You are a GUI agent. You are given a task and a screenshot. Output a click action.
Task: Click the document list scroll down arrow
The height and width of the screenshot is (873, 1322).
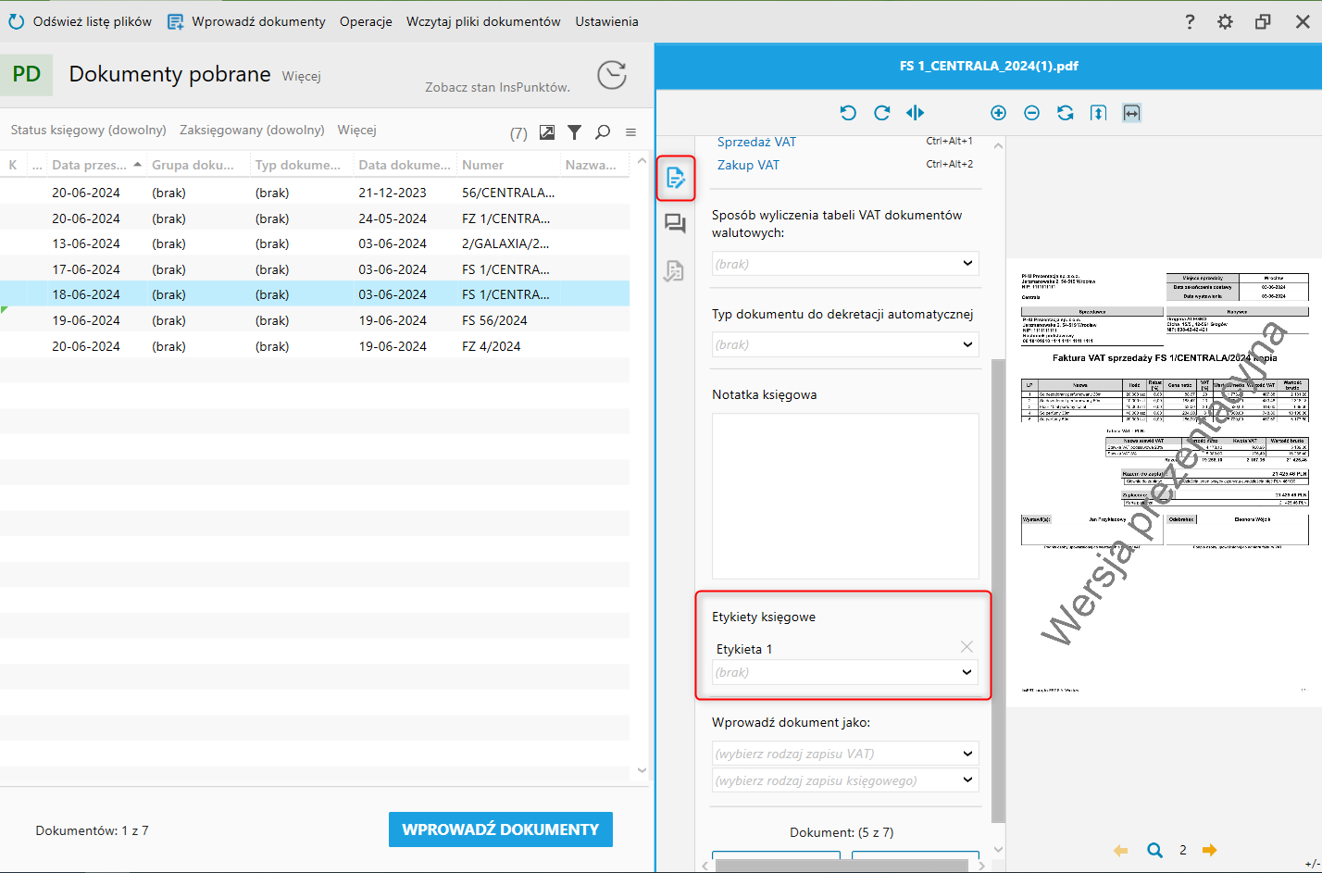tap(642, 770)
